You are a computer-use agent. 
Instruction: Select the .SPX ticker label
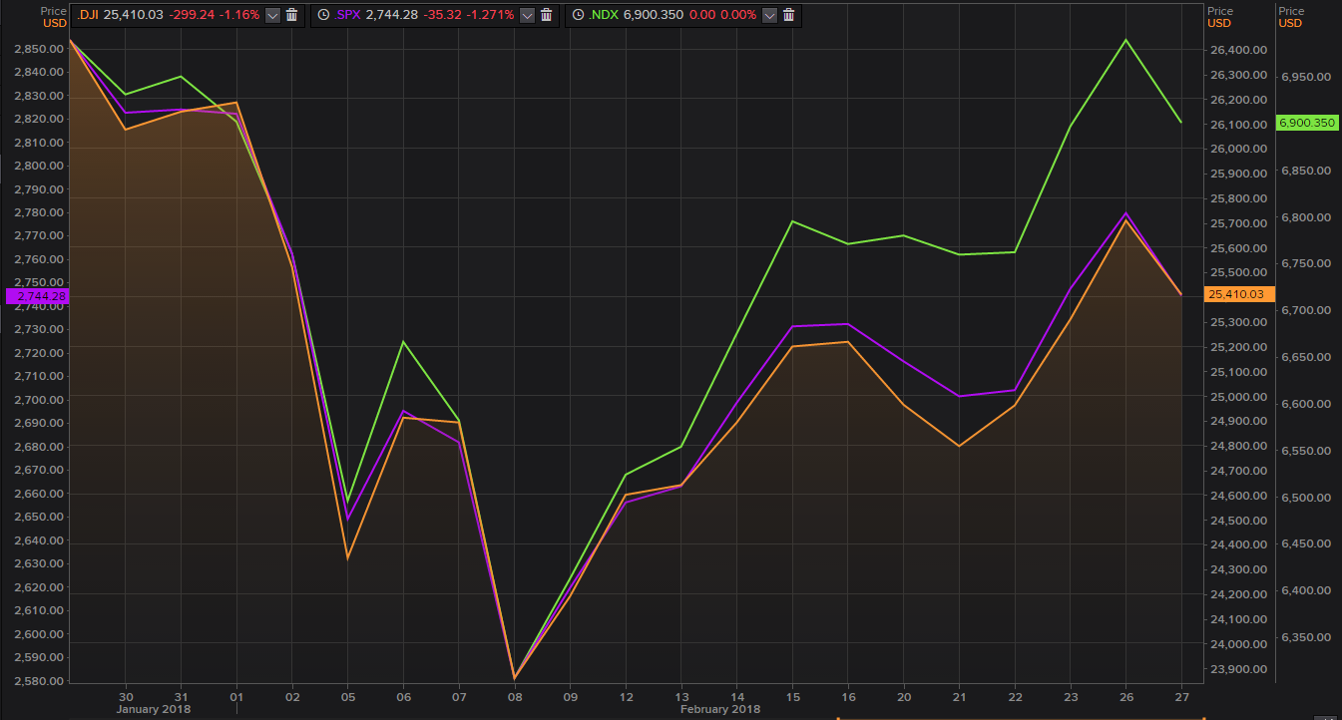click(346, 15)
